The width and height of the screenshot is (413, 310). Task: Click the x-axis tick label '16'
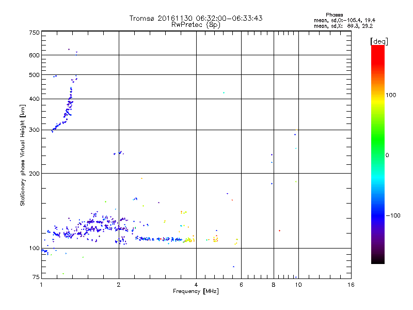[351, 285]
